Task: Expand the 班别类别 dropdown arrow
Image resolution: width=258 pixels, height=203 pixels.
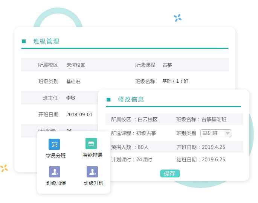Action: click(x=227, y=133)
